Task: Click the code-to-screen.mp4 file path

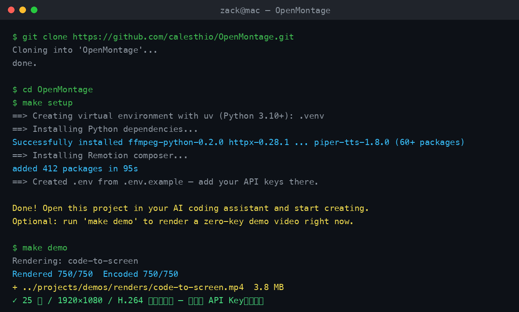Action: [133, 287]
